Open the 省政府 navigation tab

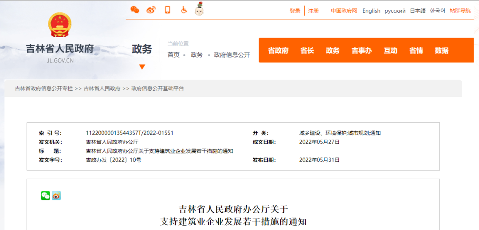click(278, 50)
